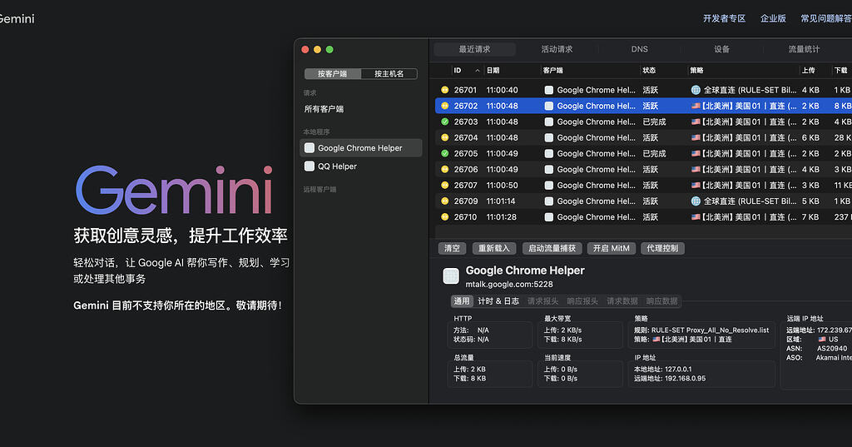The image size is (852, 447).
Task: Click the 启动流量捕获 button
Action: point(552,248)
